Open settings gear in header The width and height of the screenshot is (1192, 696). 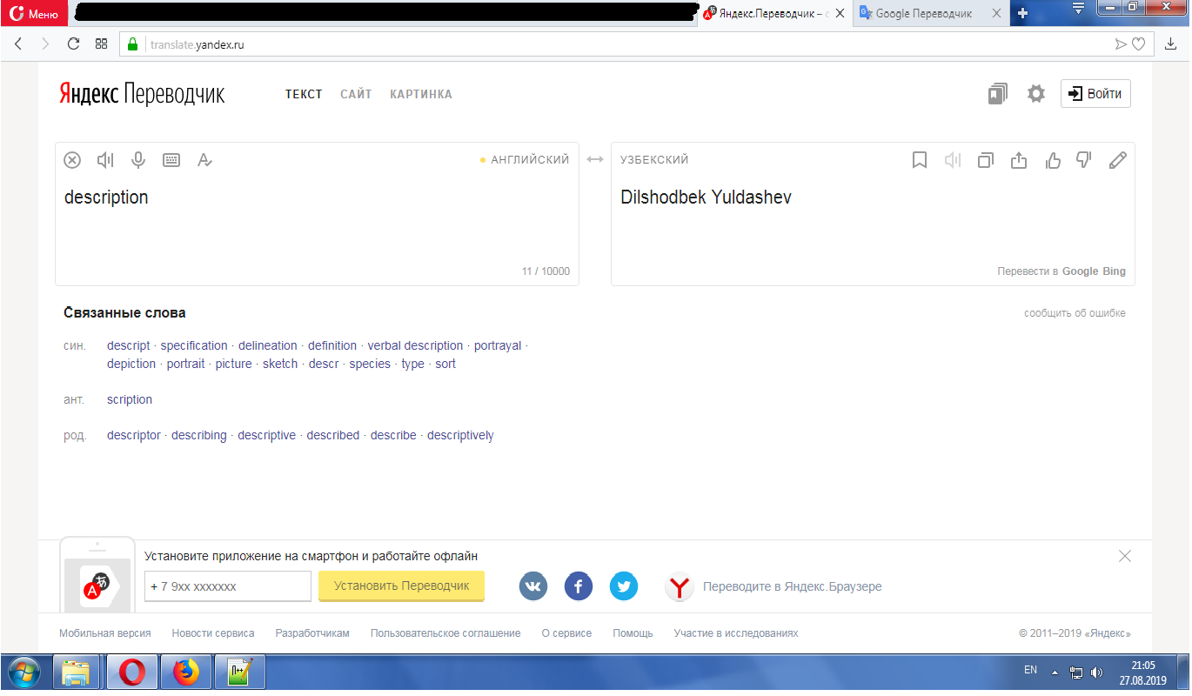click(x=1035, y=94)
